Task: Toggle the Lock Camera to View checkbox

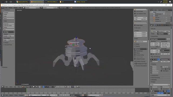Action: 135,13
